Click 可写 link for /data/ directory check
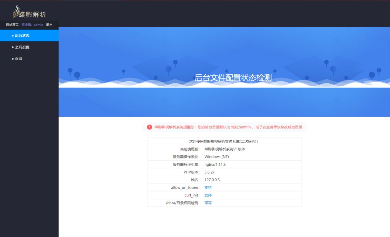Viewport: 390px width, 237px height. [x=208, y=203]
